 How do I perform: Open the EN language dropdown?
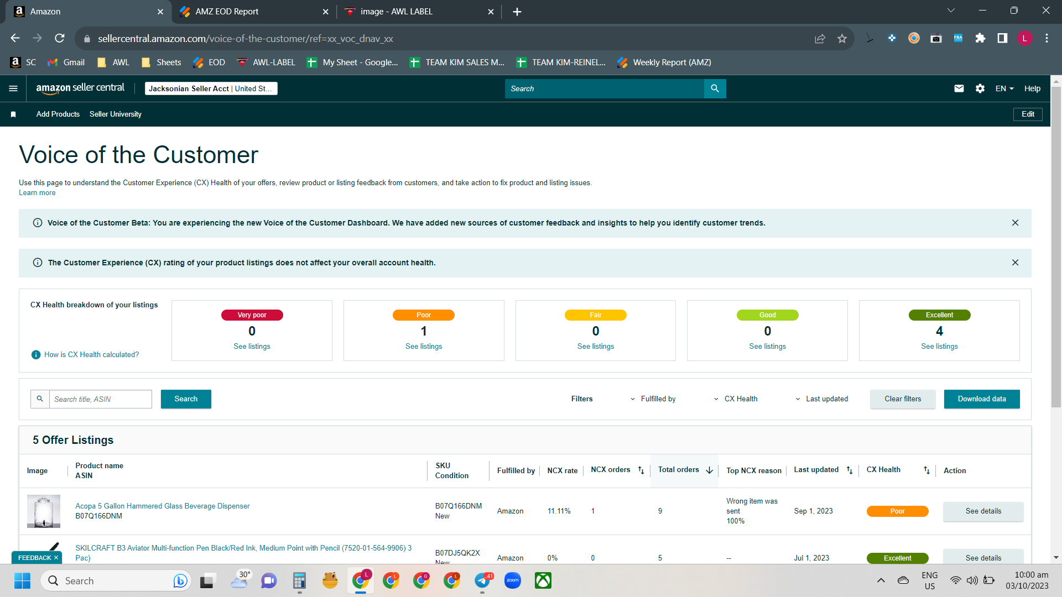click(1004, 88)
